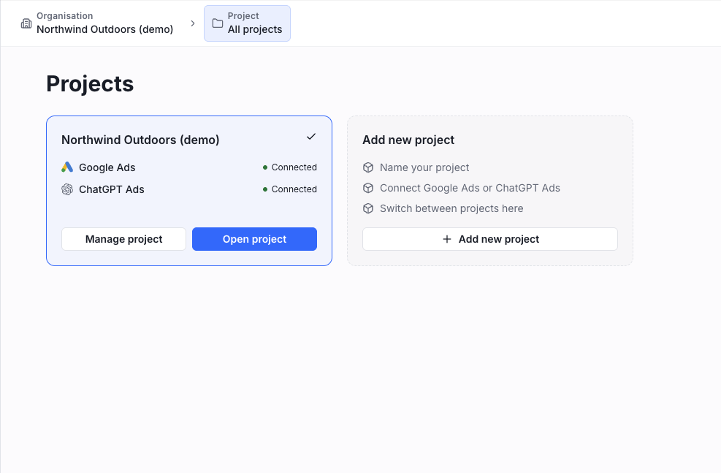Click the breadcrumb chevron arrow
Screen dimensions: 721x473
coord(193,23)
